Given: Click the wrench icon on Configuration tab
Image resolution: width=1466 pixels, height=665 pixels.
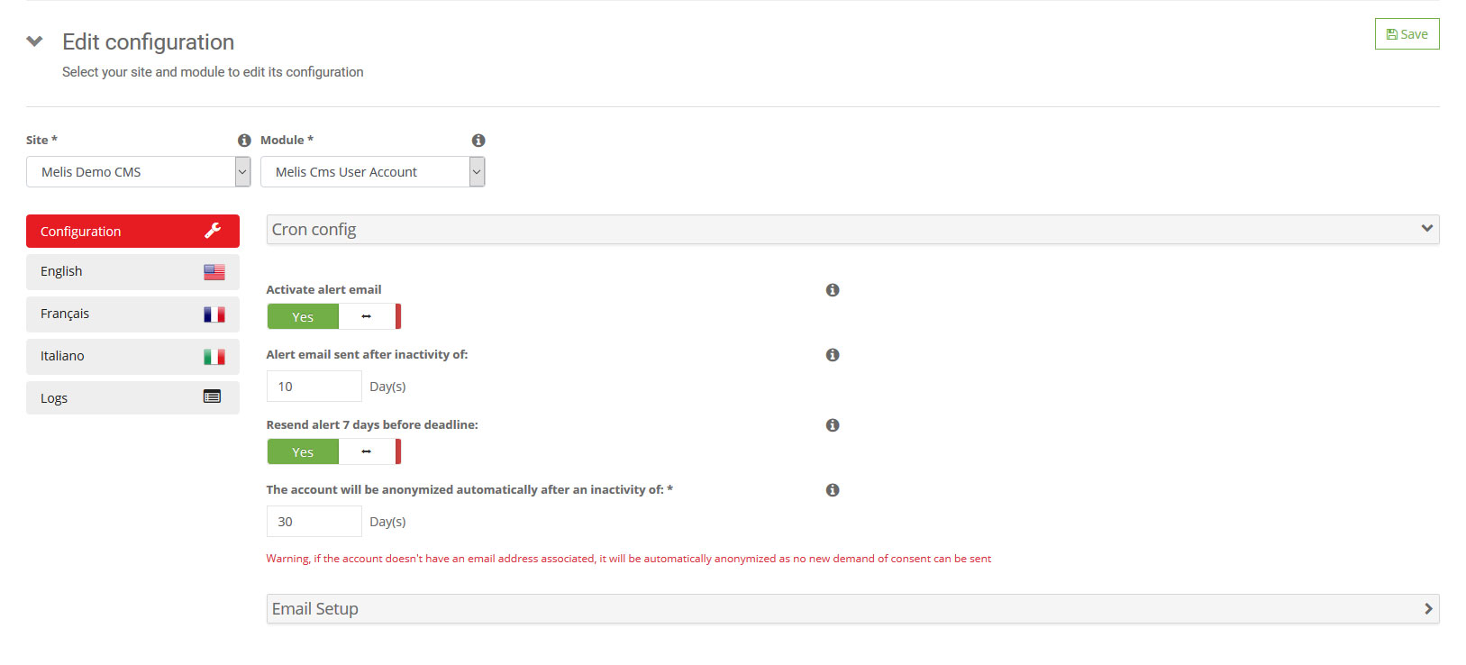Looking at the screenshot, I should click(213, 231).
